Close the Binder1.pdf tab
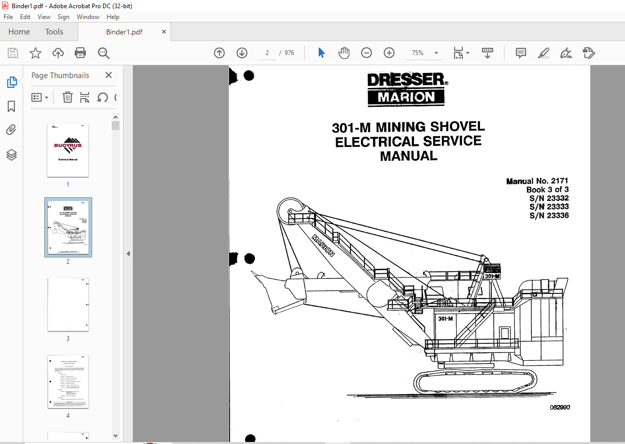The width and height of the screenshot is (625, 444). click(x=164, y=32)
